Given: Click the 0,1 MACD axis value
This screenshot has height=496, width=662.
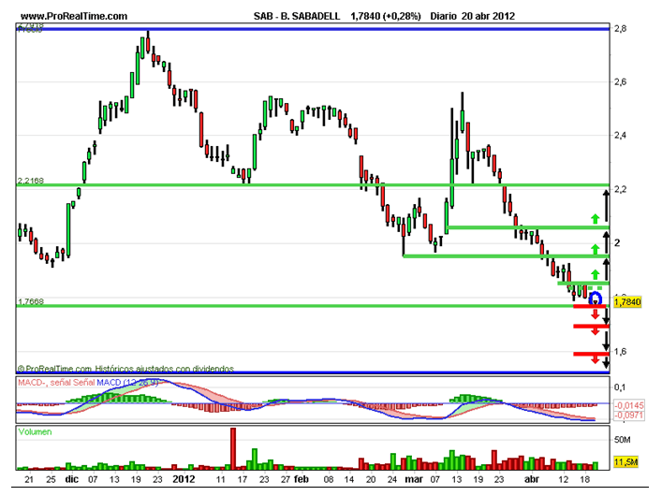Looking at the screenshot, I should [x=620, y=387].
